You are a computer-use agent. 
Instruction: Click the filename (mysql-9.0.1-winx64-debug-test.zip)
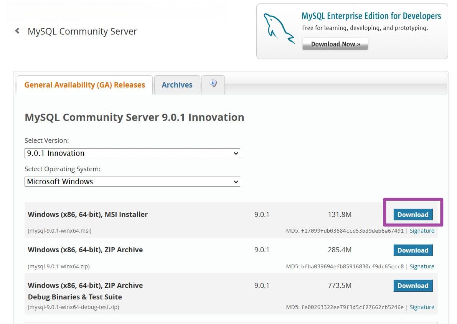pos(73,307)
